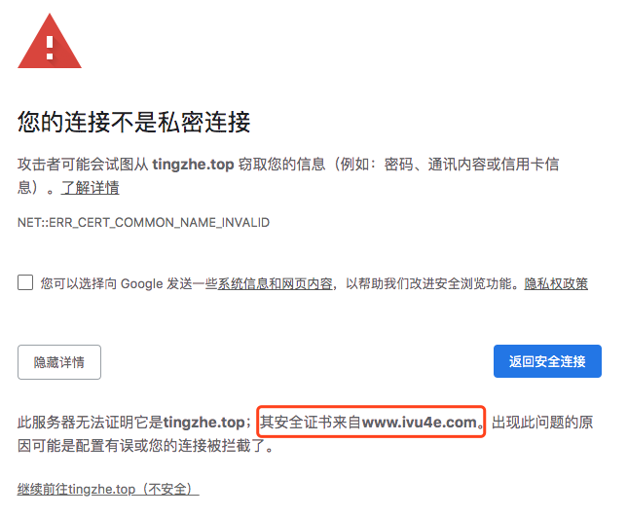The image size is (628, 517).
Task: Tick the checkbox for sending info to Google
Action: point(25,282)
